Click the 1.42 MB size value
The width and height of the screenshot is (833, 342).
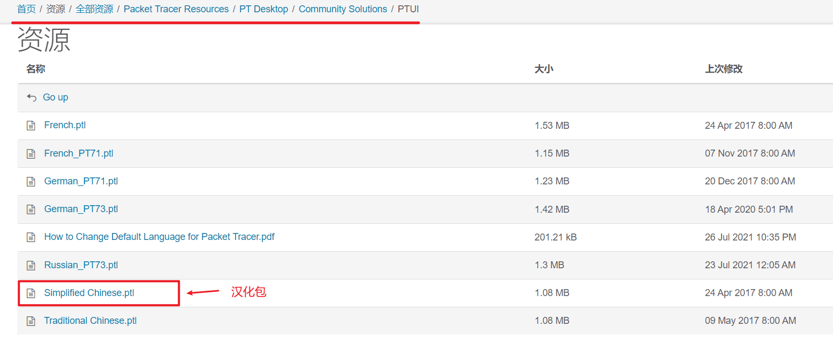tap(552, 209)
